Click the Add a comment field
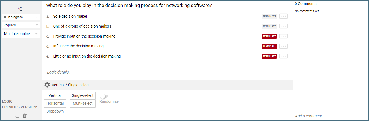 331,116
